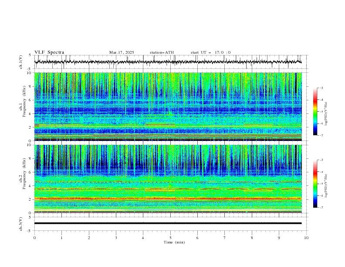Click the ch.1 voltage waveform trace
Image resolution: width=345 pixels, height=267 pixels.
coord(168,62)
